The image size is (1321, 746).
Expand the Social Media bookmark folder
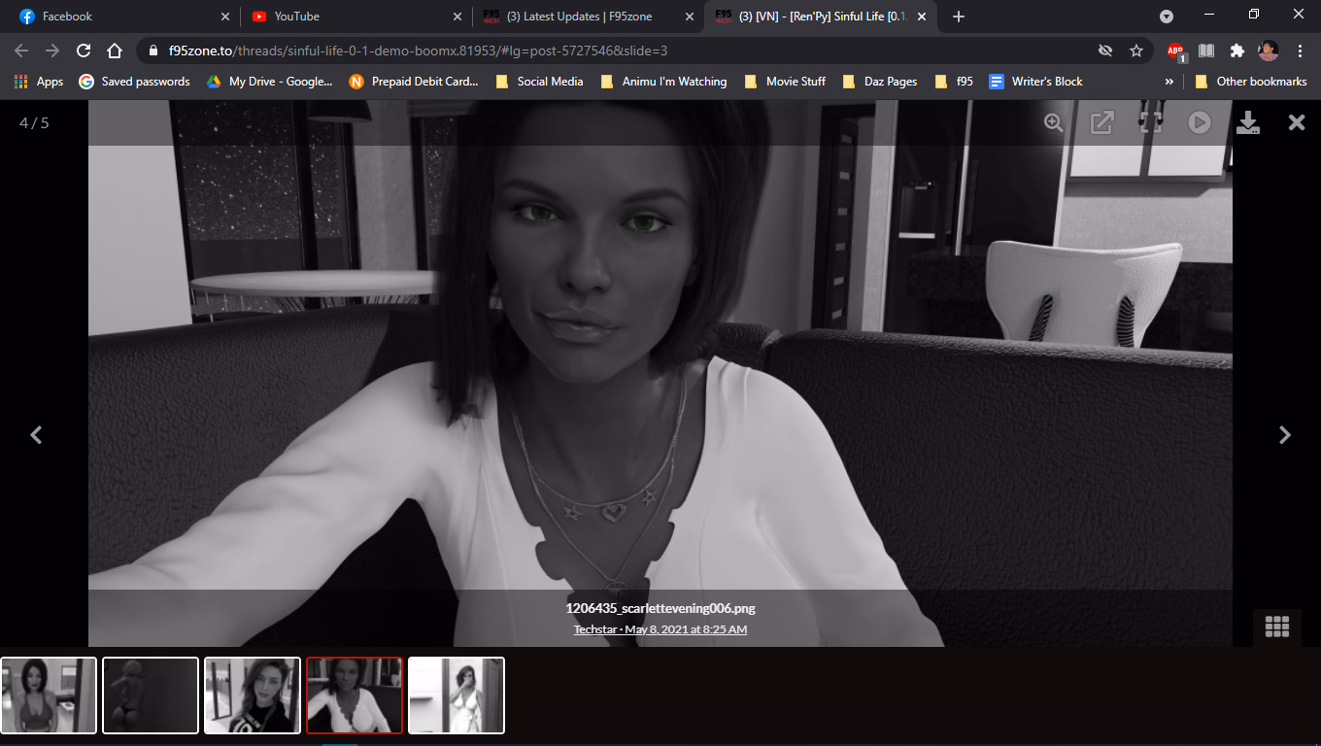539,82
